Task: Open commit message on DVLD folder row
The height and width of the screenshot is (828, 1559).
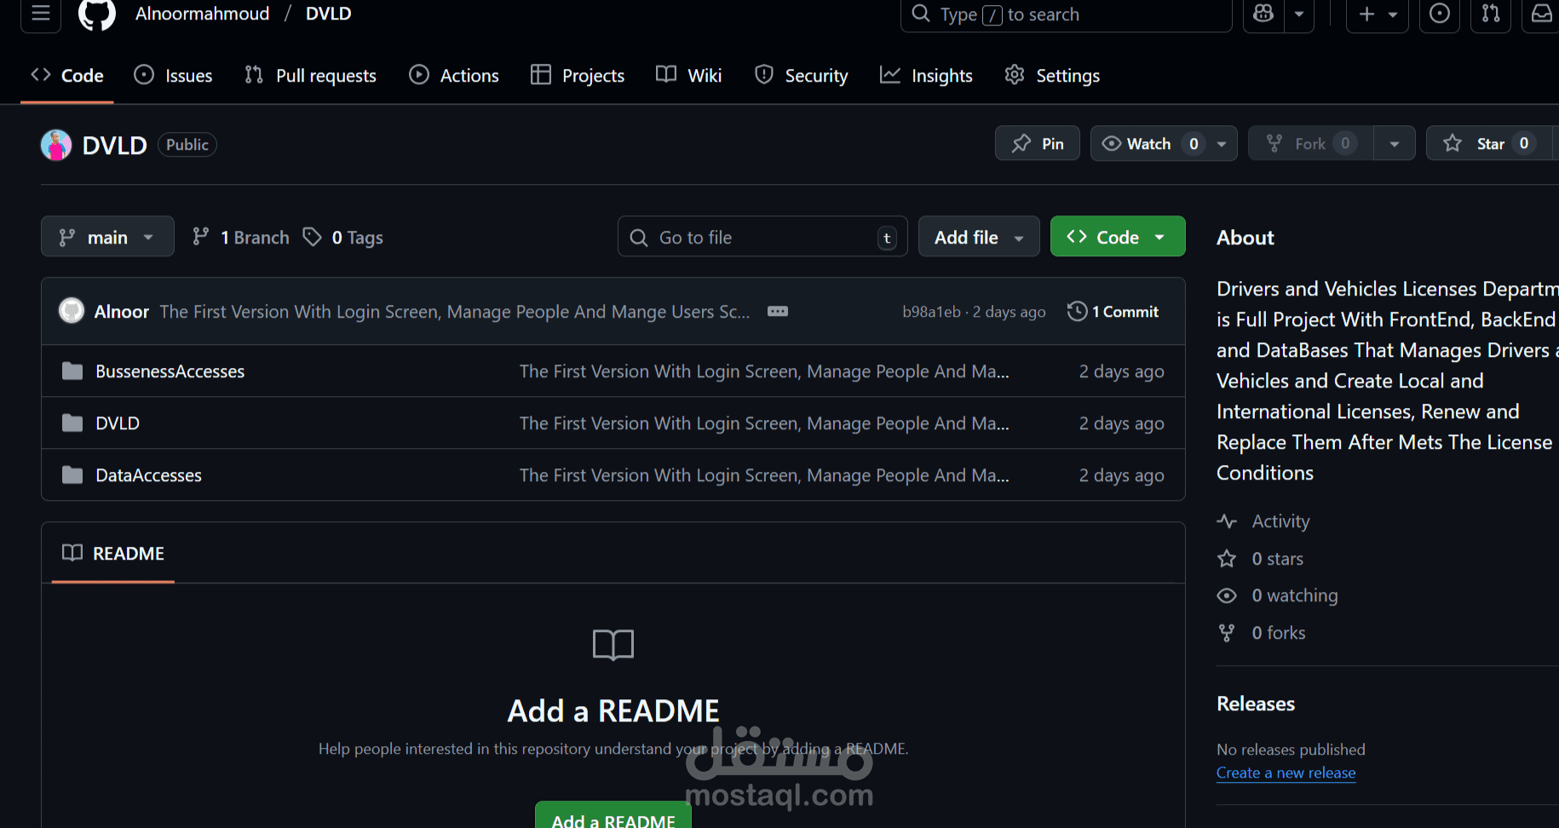Action: pyautogui.click(x=764, y=423)
